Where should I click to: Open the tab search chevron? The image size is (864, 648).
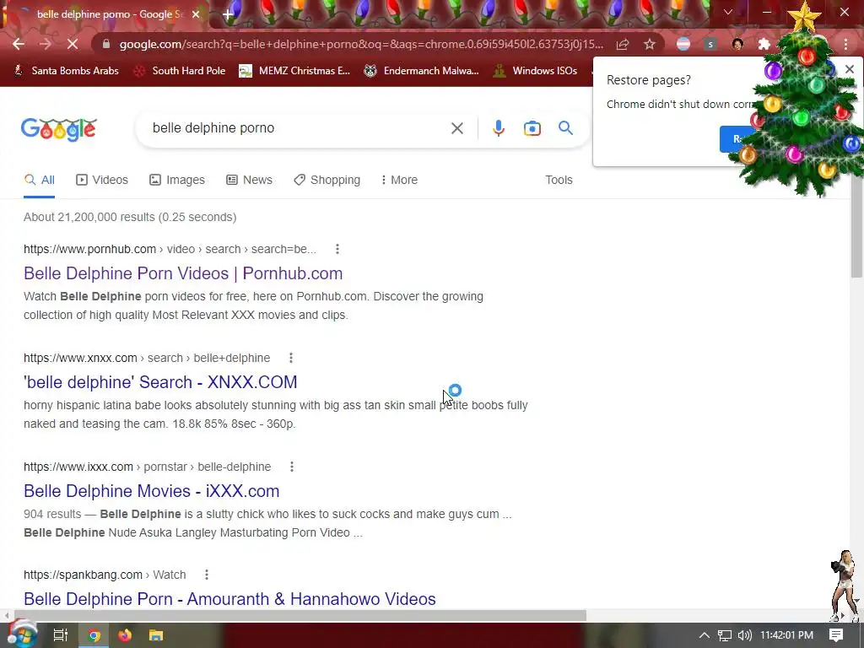pos(728,12)
